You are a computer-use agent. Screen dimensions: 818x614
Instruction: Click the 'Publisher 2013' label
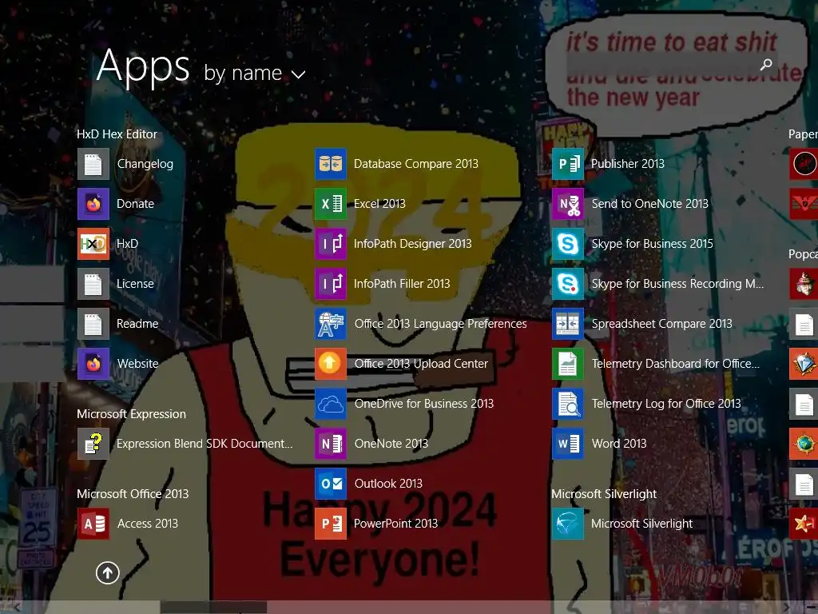click(x=628, y=164)
